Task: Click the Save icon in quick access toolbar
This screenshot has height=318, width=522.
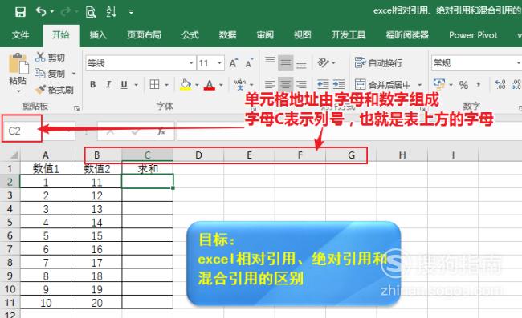Action: (20, 12)
